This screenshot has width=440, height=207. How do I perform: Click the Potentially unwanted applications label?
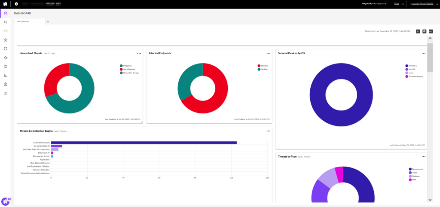[x=35, y=174]
